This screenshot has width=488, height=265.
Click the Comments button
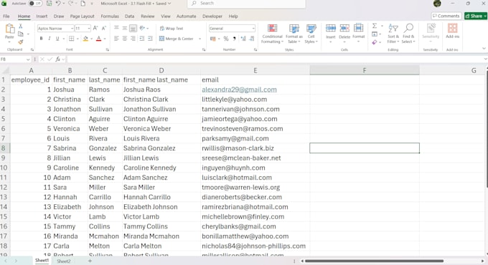pyautogui.click(x=446, y=16)
